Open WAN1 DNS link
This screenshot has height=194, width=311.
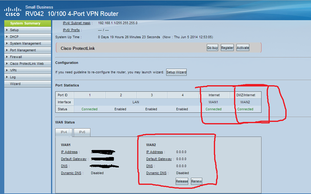tap(64, 166)
